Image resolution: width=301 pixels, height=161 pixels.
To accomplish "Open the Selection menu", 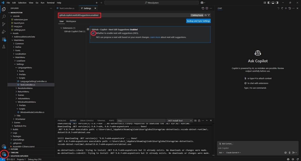I will pos(22,2).
